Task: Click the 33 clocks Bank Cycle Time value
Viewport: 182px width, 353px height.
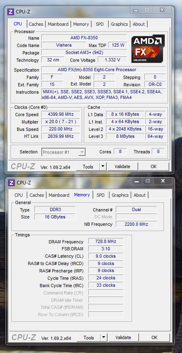Action: [x=106, y=285]
